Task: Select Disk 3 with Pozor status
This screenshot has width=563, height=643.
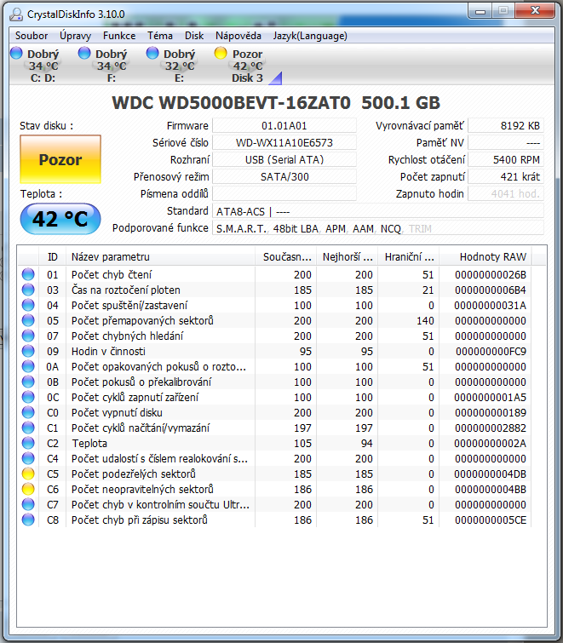Action: tap(240, 66)
